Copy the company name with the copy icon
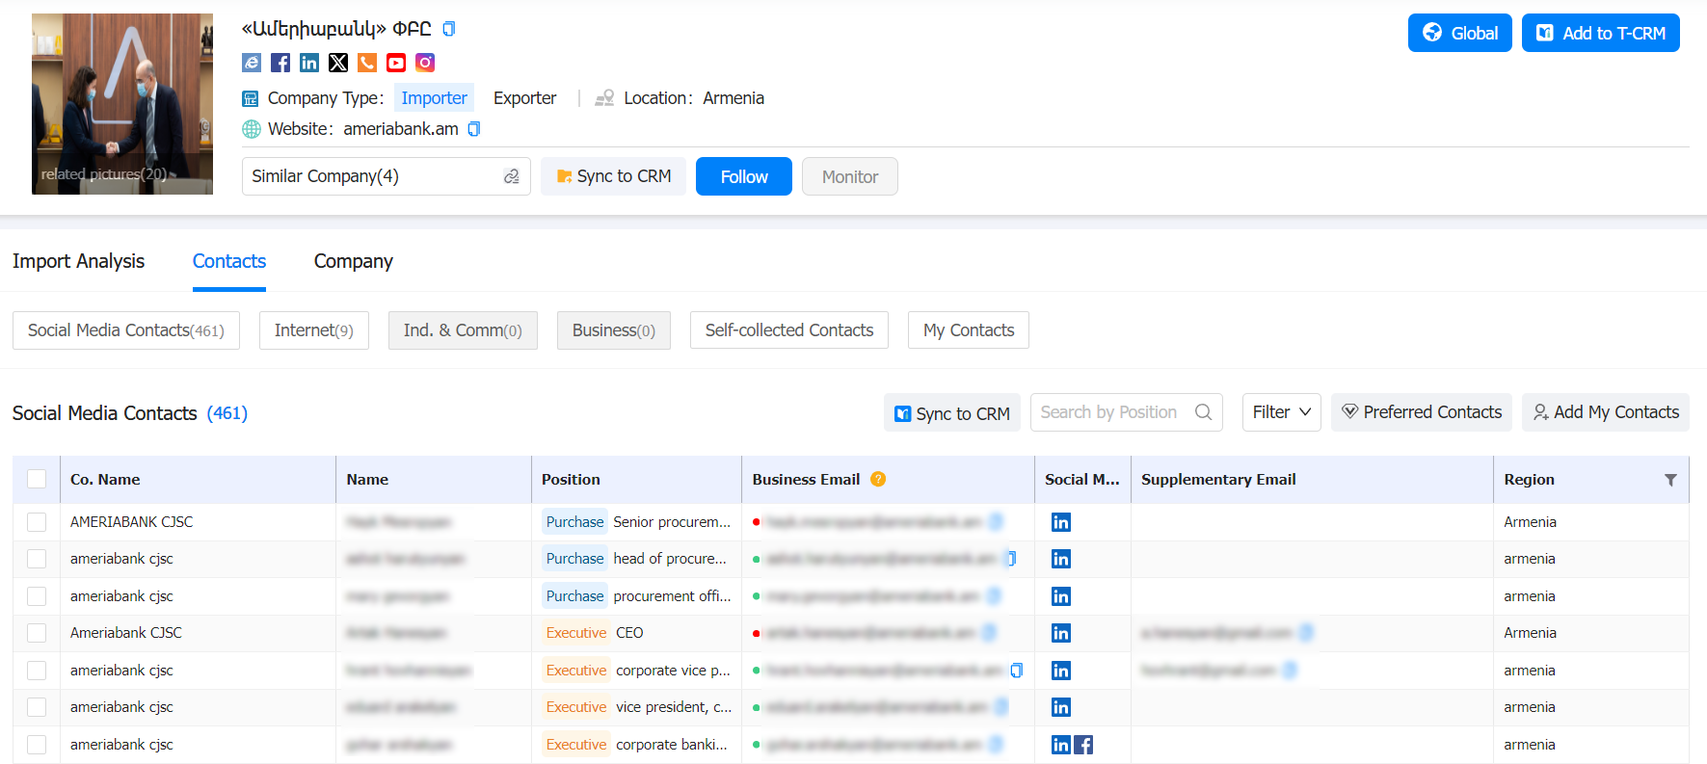 448,29
